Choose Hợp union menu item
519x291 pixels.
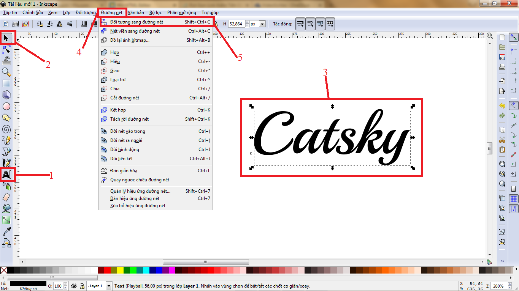point(156,52)
